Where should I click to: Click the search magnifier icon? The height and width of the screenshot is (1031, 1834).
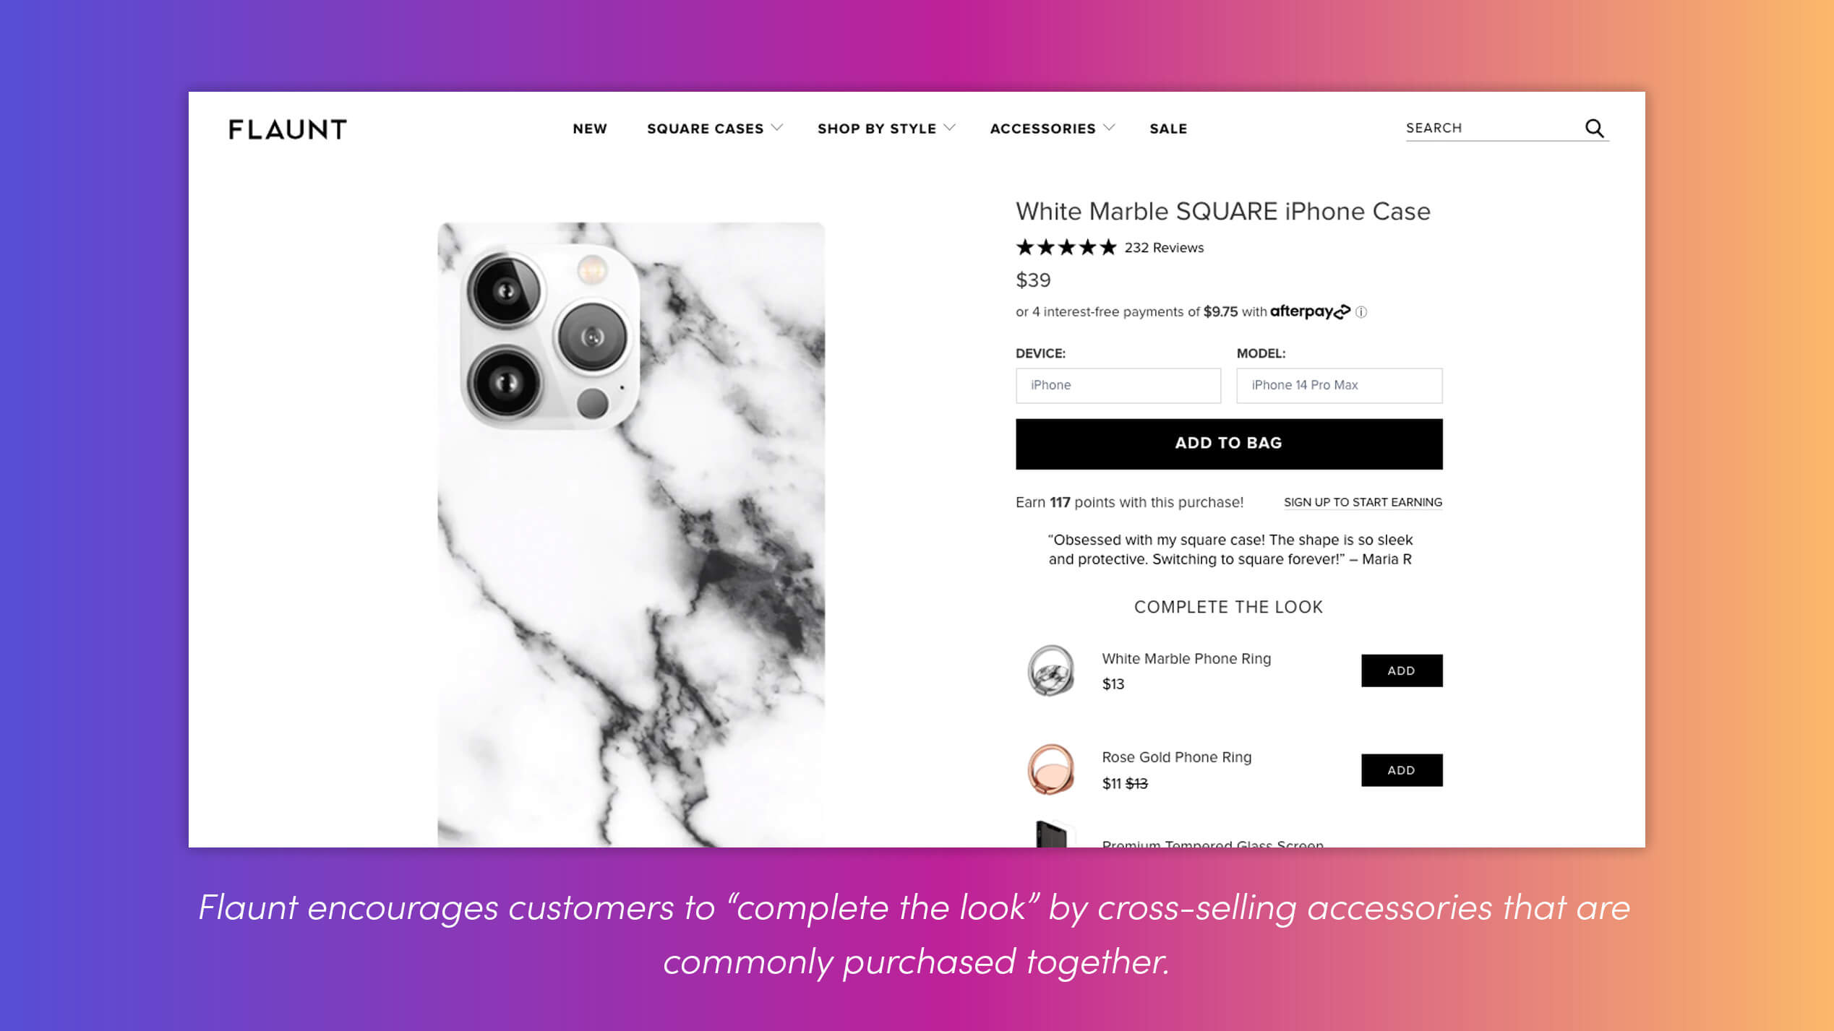[1594, 128]
